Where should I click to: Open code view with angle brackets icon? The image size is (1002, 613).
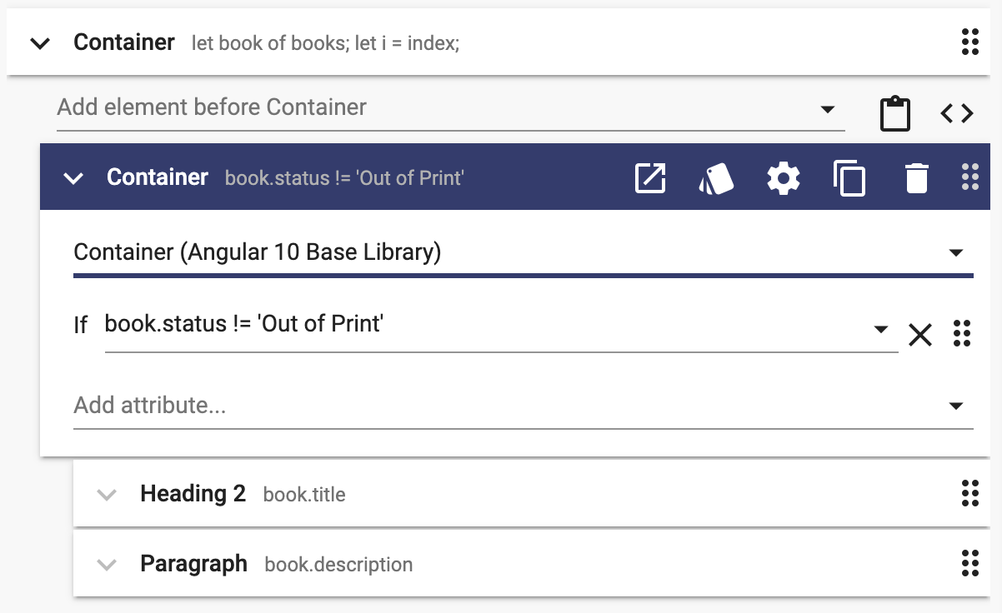(x=957, y=113)
